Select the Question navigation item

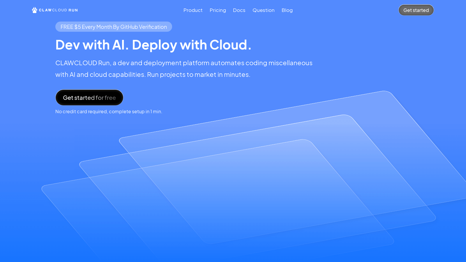(x=264, y=10)
